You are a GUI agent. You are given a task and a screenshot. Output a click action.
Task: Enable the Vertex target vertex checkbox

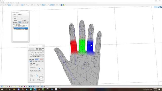tap(37, 65)
